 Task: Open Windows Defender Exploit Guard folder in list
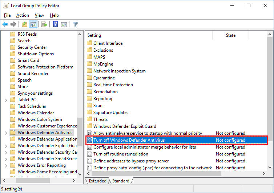click(125, 126)
